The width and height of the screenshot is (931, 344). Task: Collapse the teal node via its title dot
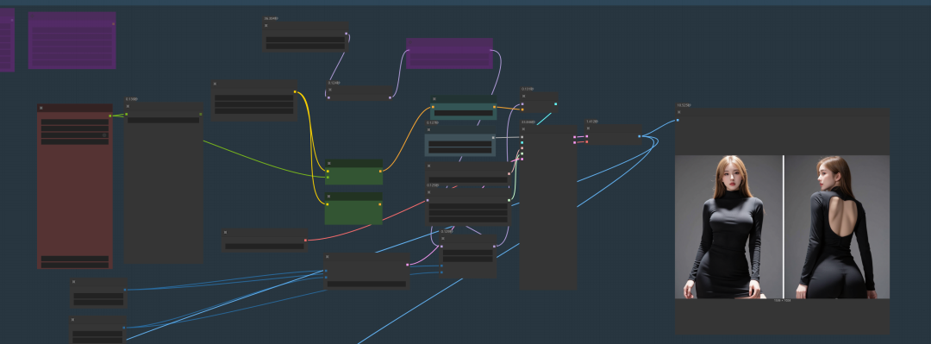coord(434,99)
